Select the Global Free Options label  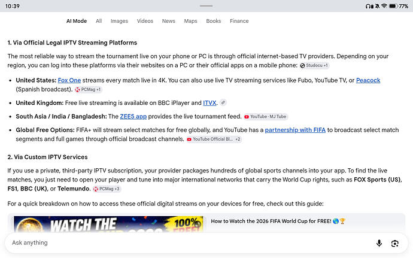click(45, 130)
